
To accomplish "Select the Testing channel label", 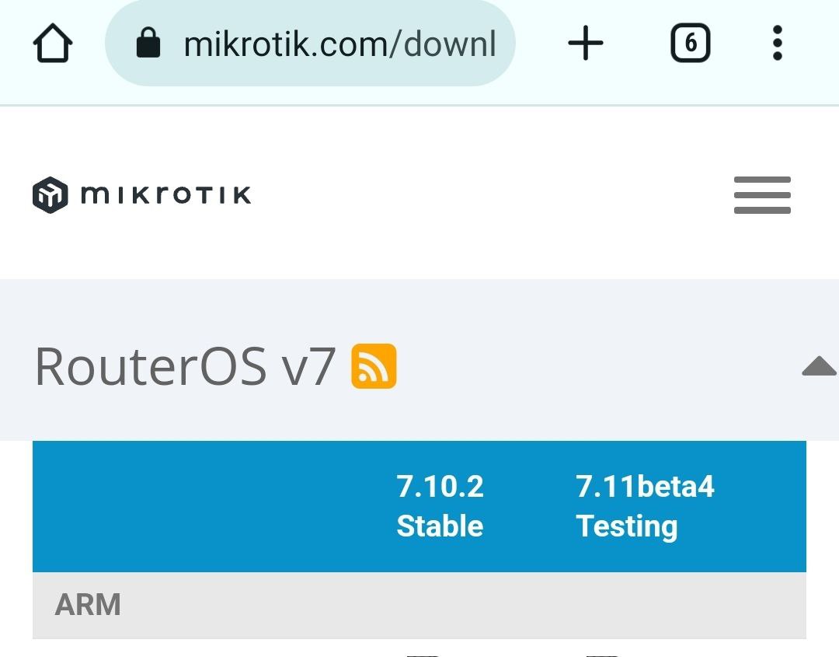I will tap(627, 526).
